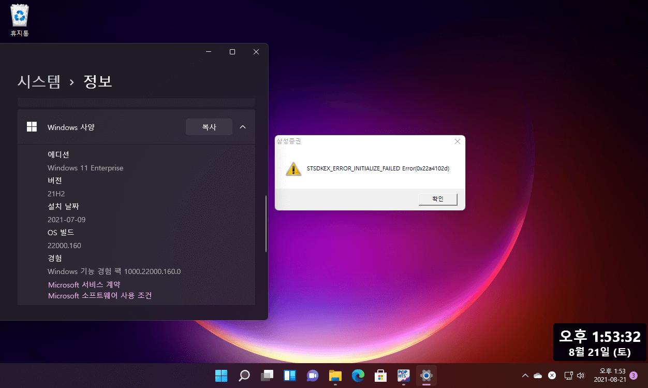Click the 삼성증권 dialog title
Screen dimensions: 648x388
coord(289,141)
